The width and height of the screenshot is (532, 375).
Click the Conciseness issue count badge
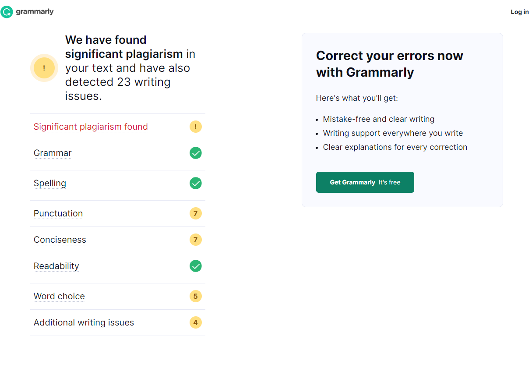tap(195, 240)
